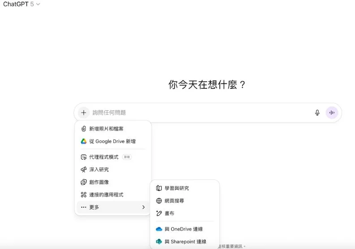Select 學習與研究 in submenu
355x249 pixels.
[185, 188]
